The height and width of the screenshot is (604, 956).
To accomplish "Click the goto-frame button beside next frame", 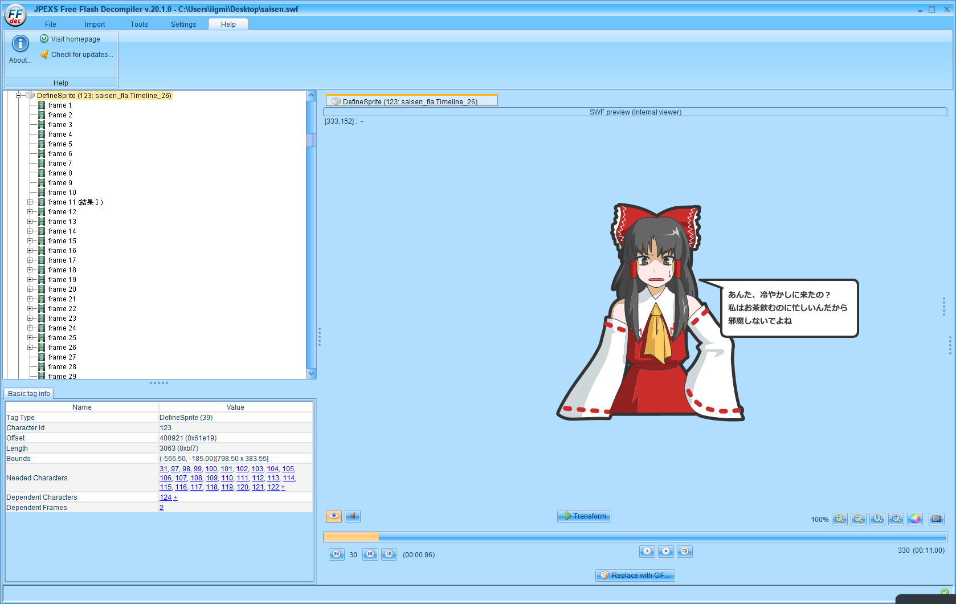I will coord(389,554).
